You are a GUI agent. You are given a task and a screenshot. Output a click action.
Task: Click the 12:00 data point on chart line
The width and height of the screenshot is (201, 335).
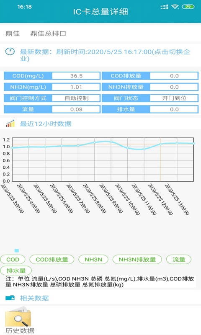click(161, 144)
